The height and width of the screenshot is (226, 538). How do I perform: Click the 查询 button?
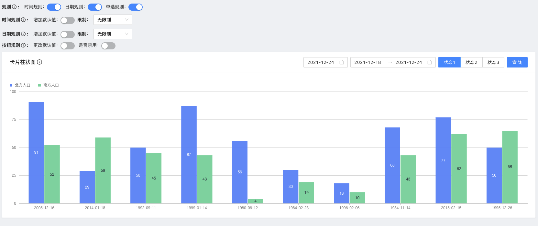(517, 62)
